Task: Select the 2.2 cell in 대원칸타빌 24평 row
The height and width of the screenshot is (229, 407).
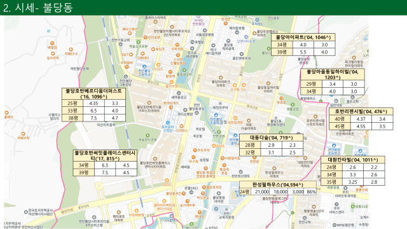Action: [374, 167]
